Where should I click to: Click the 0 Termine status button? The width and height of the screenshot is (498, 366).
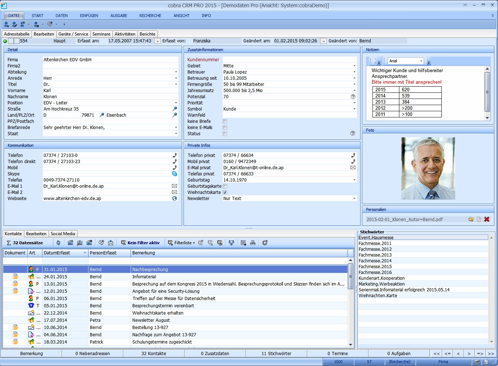point(337,354)
